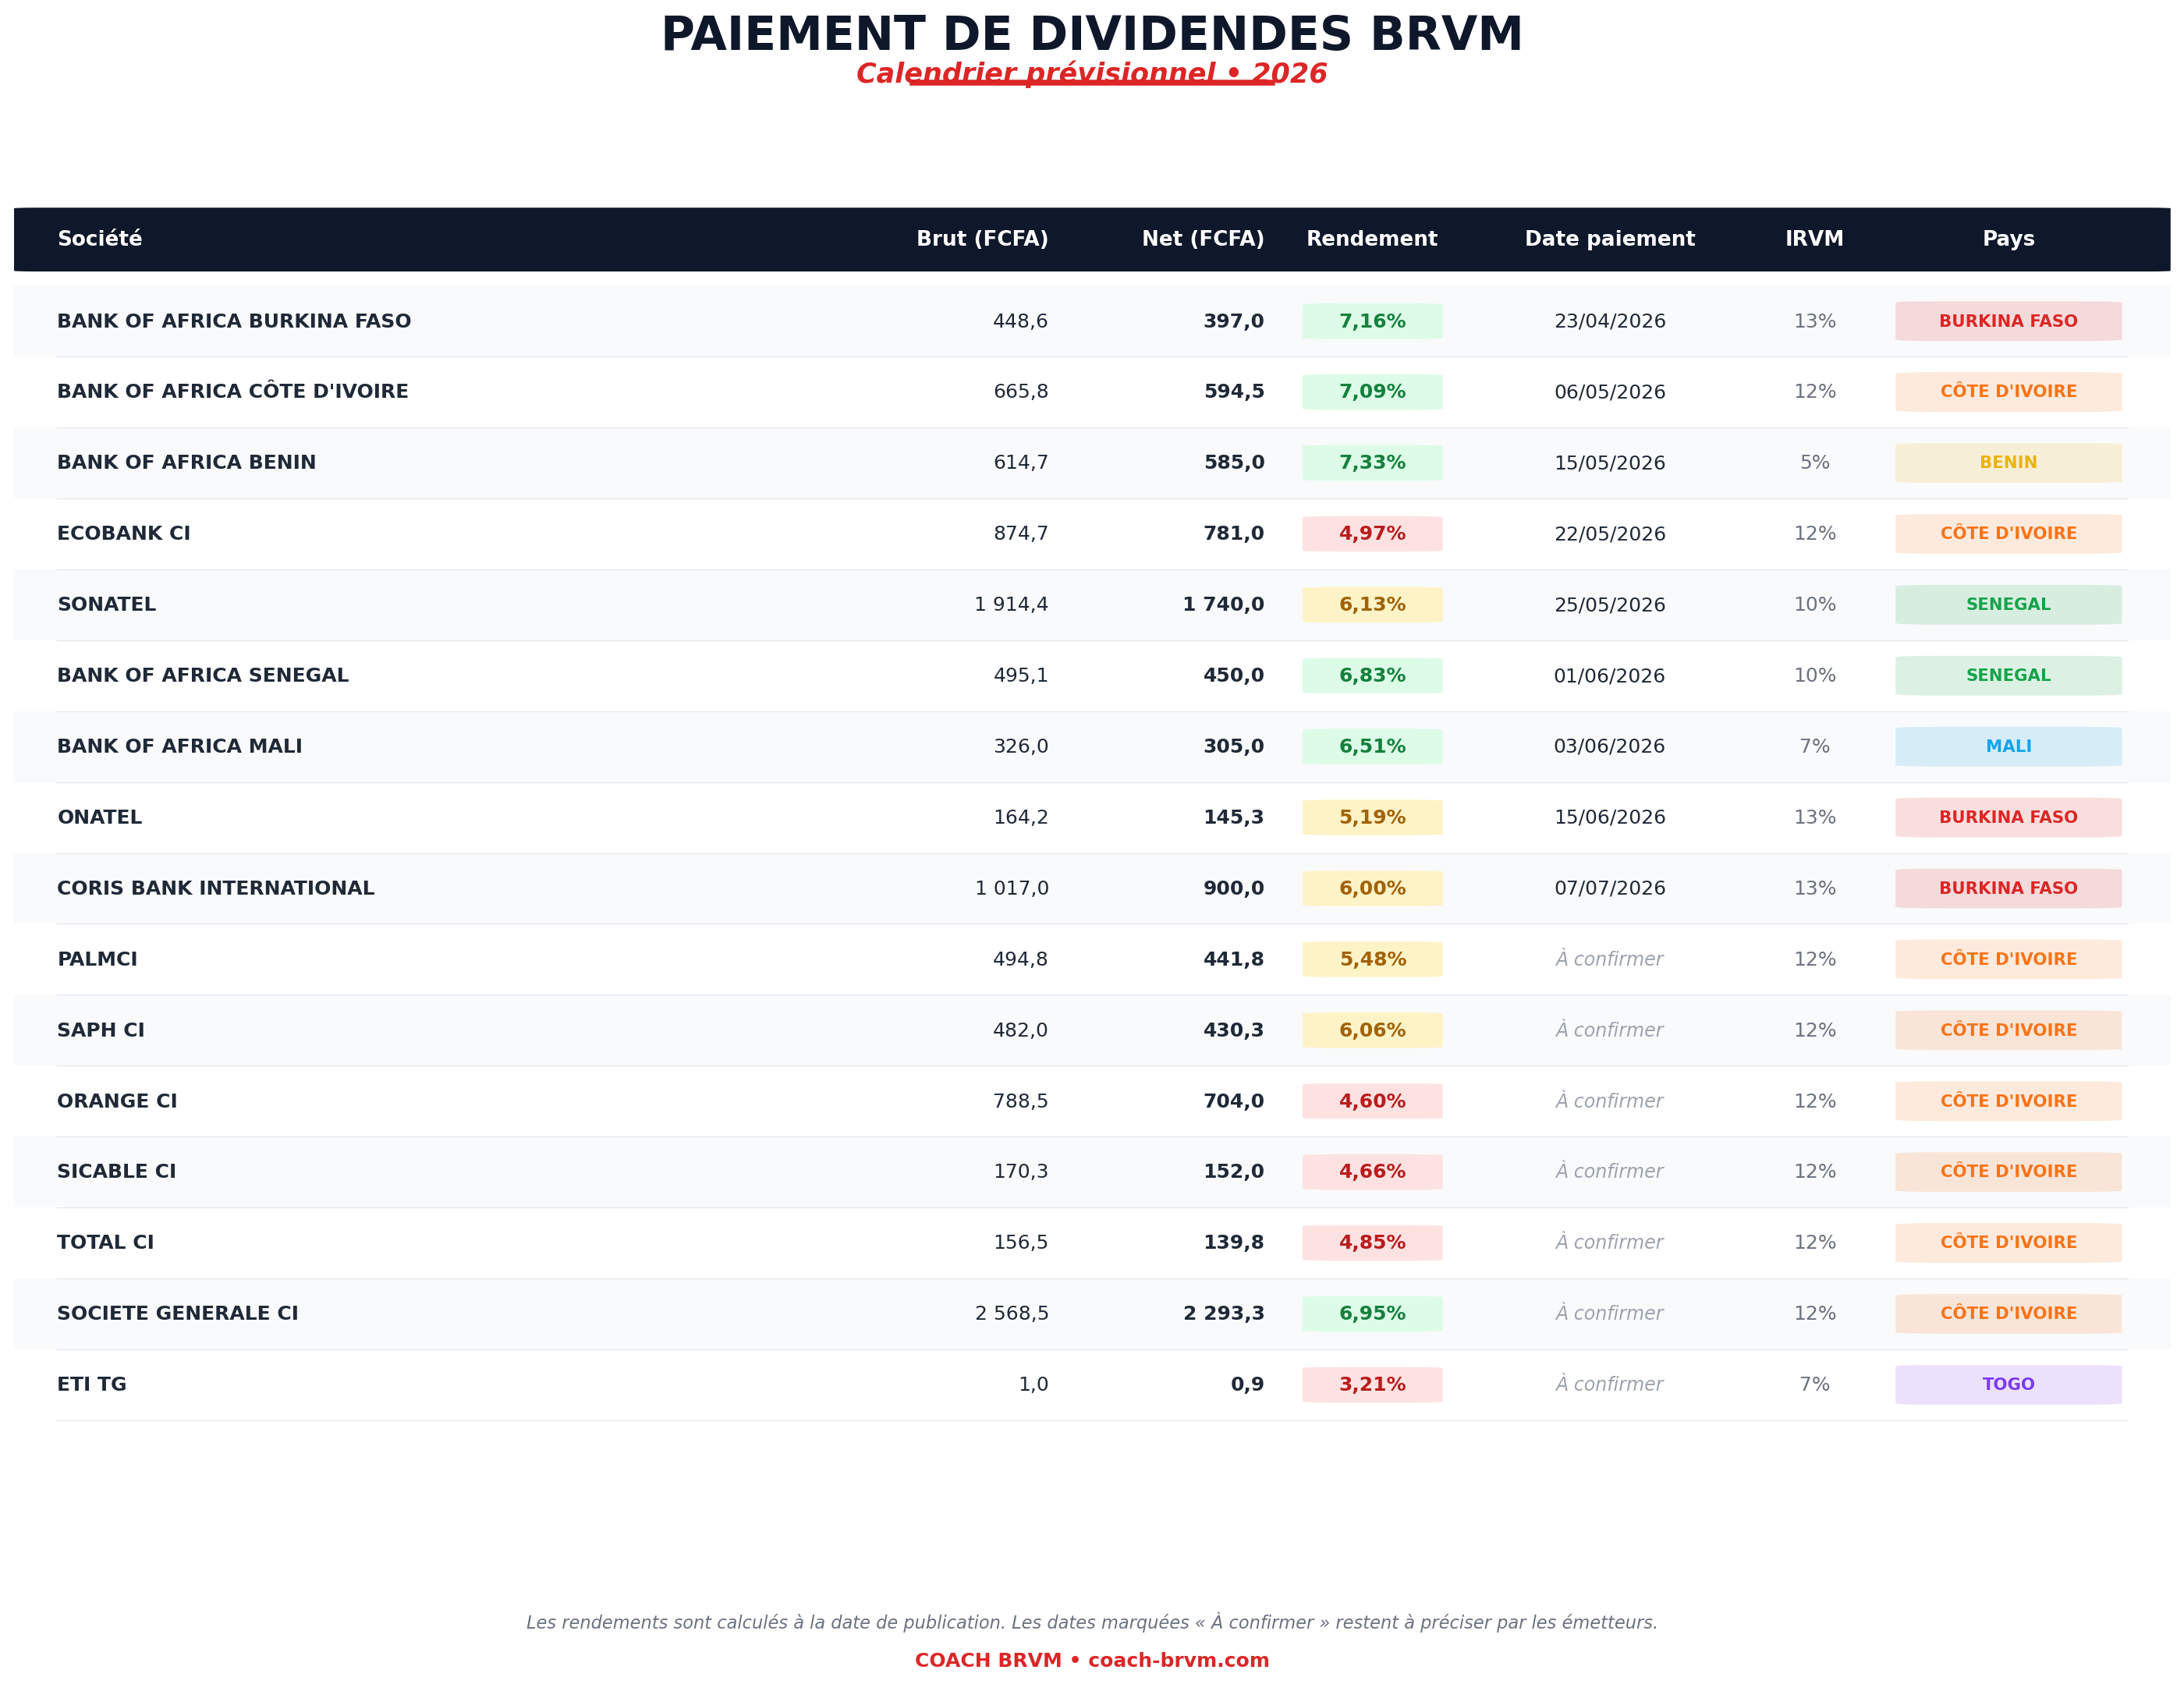The height and width of the screenshot is (1684, 2184).
Task: Click the 6,83% yield badge
Action: click(1372, 676)
